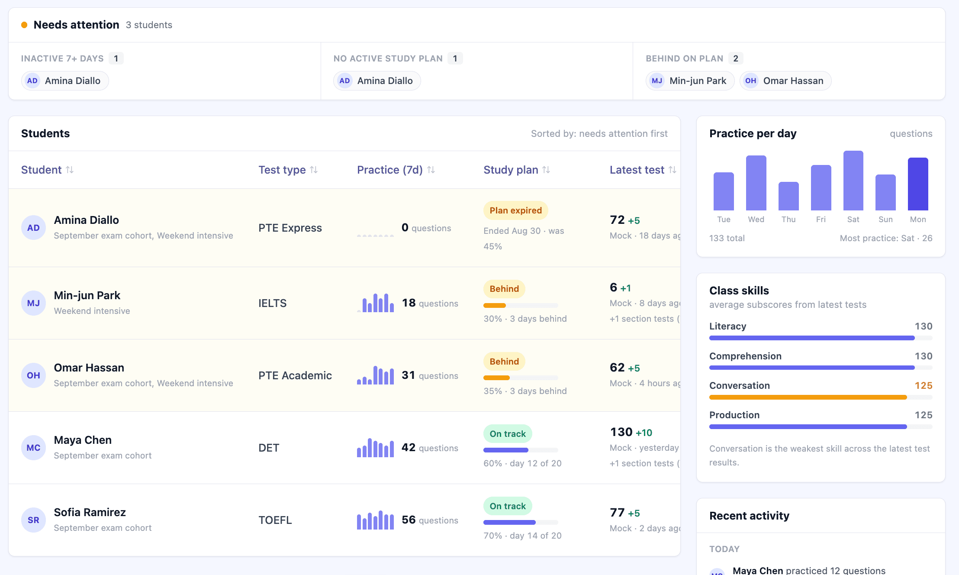
Task: Click the 'PTE Academic' test type cell
Action: pos(295,375)
